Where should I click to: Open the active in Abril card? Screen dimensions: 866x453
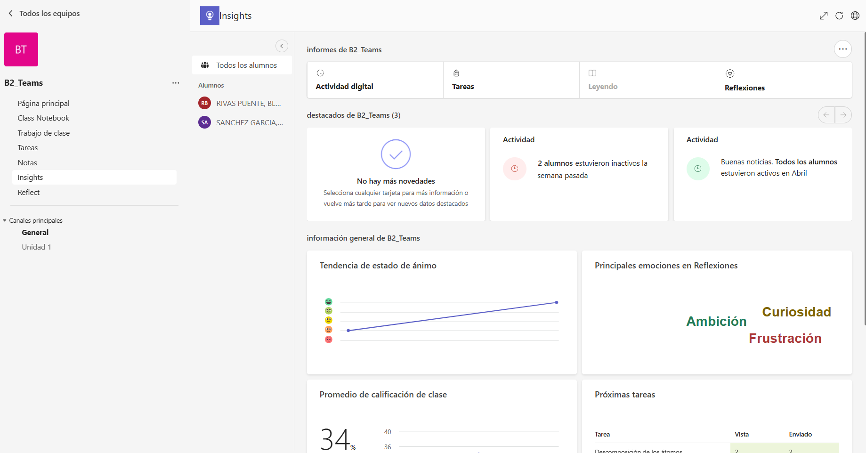pos(763,174)
